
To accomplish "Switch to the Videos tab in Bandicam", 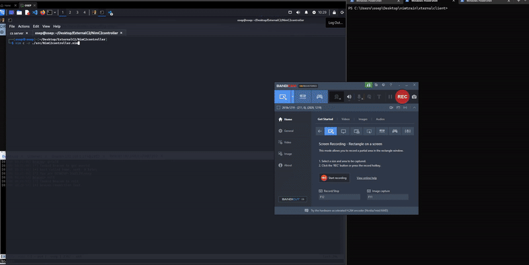I will tap(345, 119).
